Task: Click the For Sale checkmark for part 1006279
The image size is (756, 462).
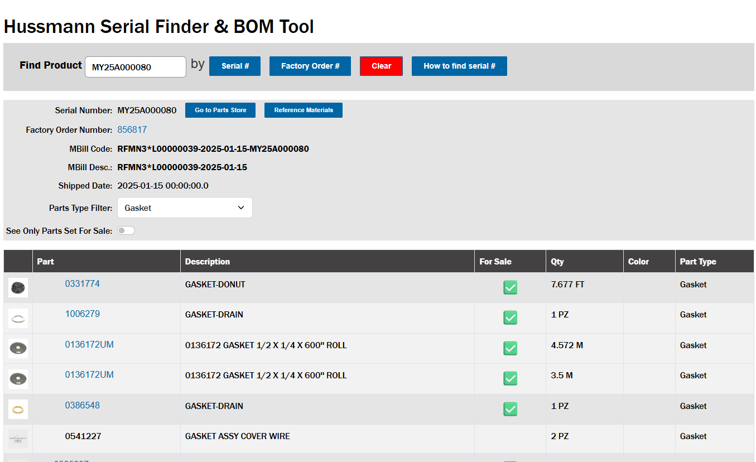Action: [510, 317]
